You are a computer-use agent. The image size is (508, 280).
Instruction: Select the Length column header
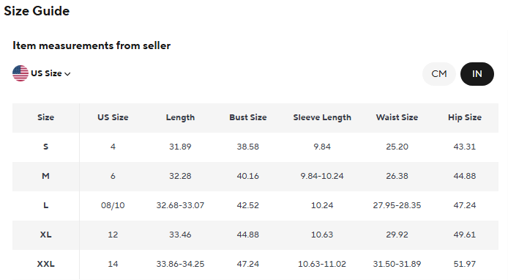coord(180,117)
